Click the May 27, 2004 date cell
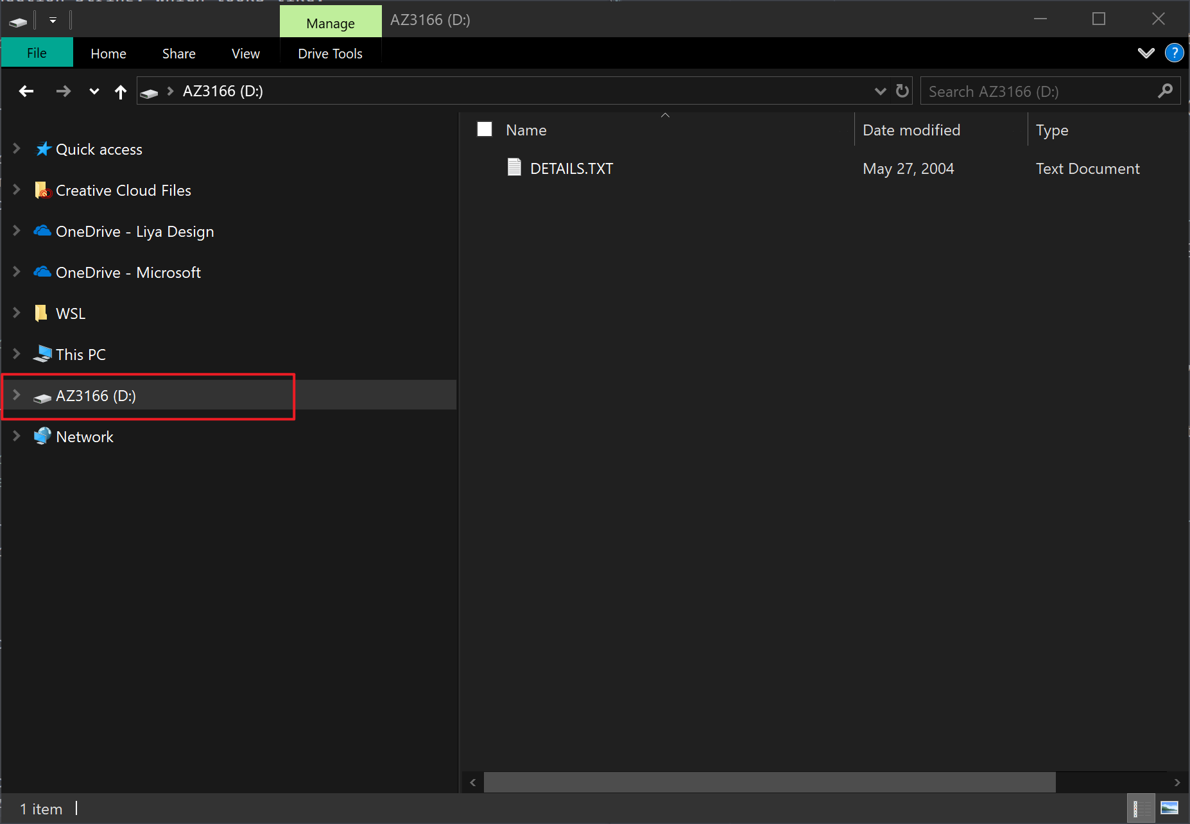The height and width of the screenshot is (824, 1190). pos(908,169)
